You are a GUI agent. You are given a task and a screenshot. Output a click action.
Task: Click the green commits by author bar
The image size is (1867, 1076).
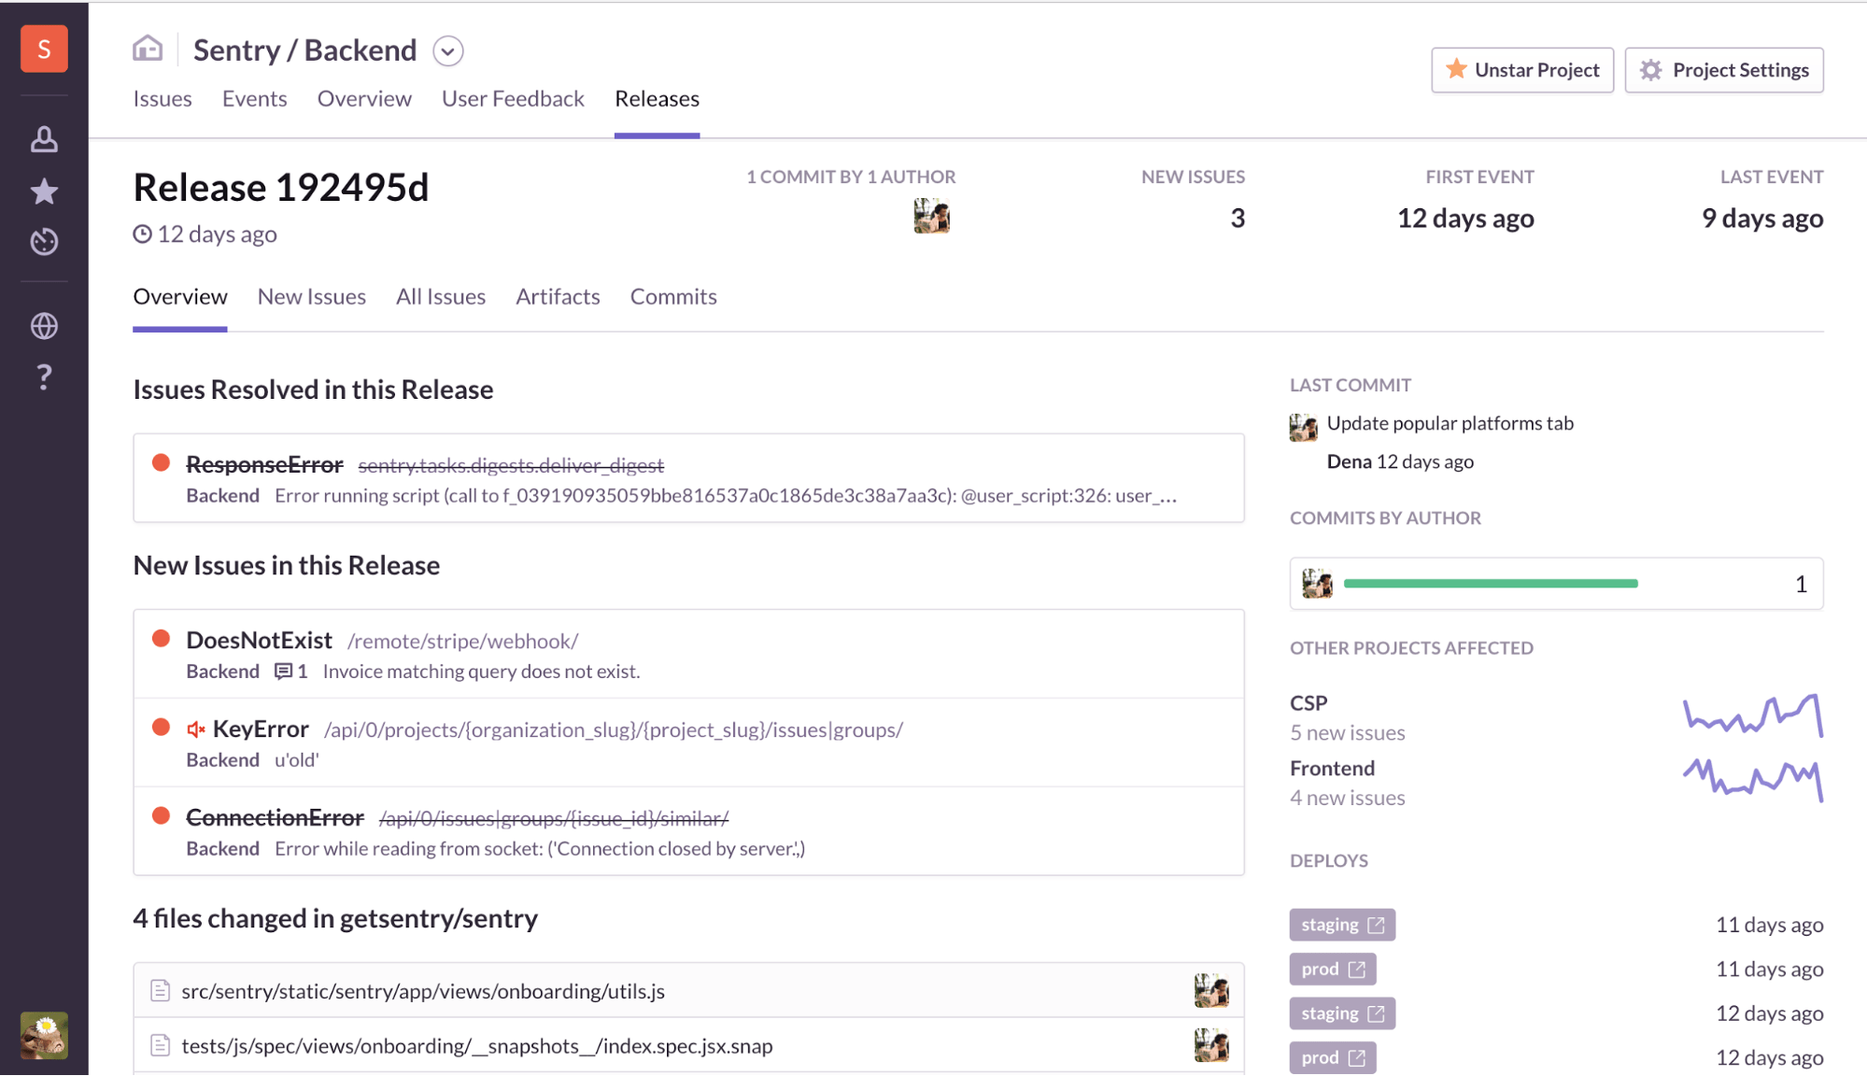point(1490,584)
